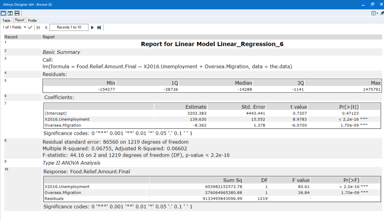Screen dimensions: 384x220
Task: Click residual 3Q value -1141
Action: (x=298, y=89)
